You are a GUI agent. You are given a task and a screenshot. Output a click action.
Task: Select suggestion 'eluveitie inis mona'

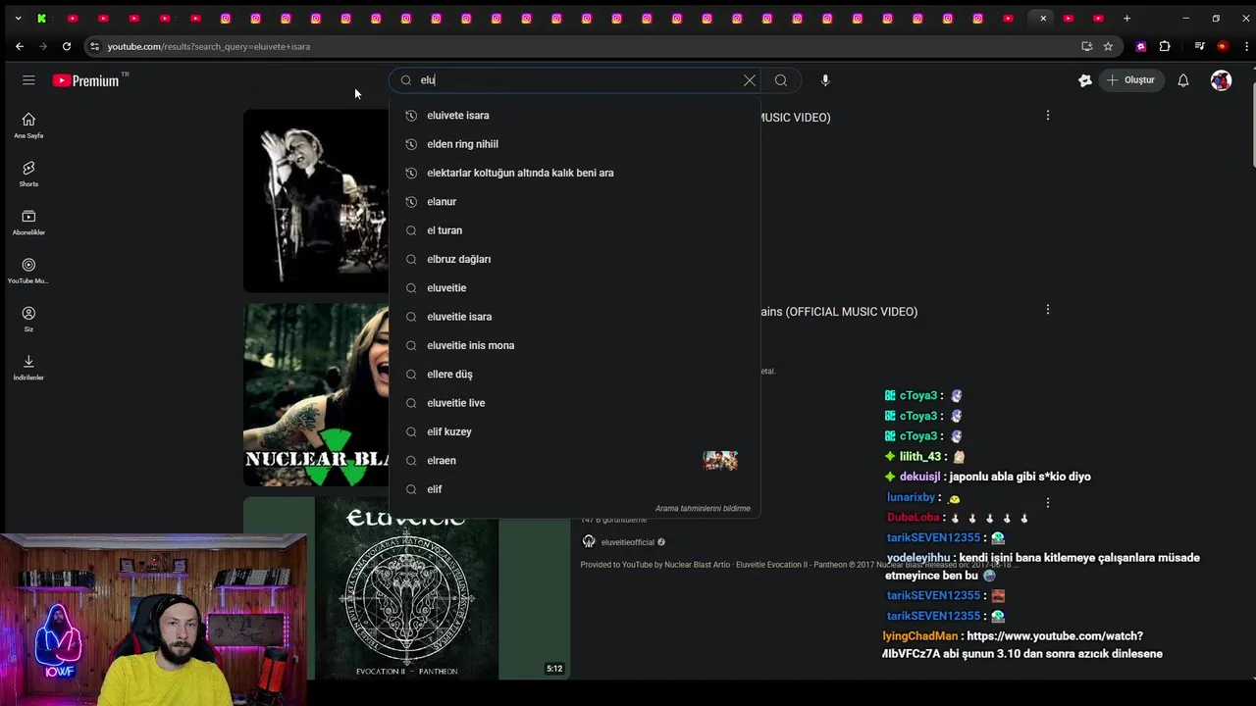tap(575, 345)
